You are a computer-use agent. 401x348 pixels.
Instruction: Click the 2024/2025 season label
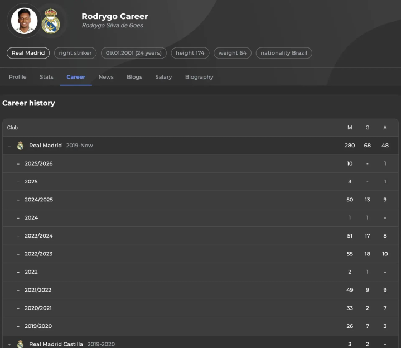tap(39, 200)
